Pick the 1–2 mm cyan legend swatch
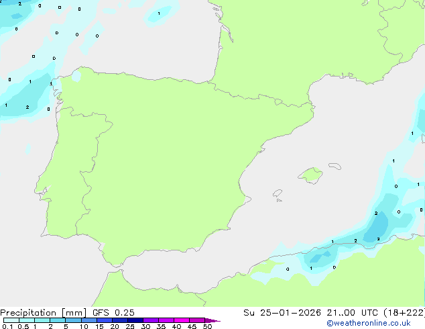The width and height of the screenshot is (425, 329). coord(42,320)
